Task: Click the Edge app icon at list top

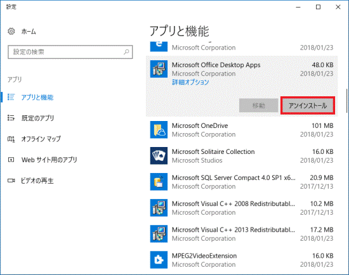Action: pos(159,46)
